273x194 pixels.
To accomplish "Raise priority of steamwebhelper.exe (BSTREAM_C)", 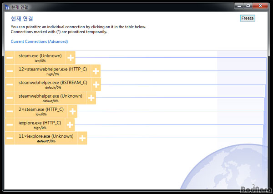I will point(96,85).
